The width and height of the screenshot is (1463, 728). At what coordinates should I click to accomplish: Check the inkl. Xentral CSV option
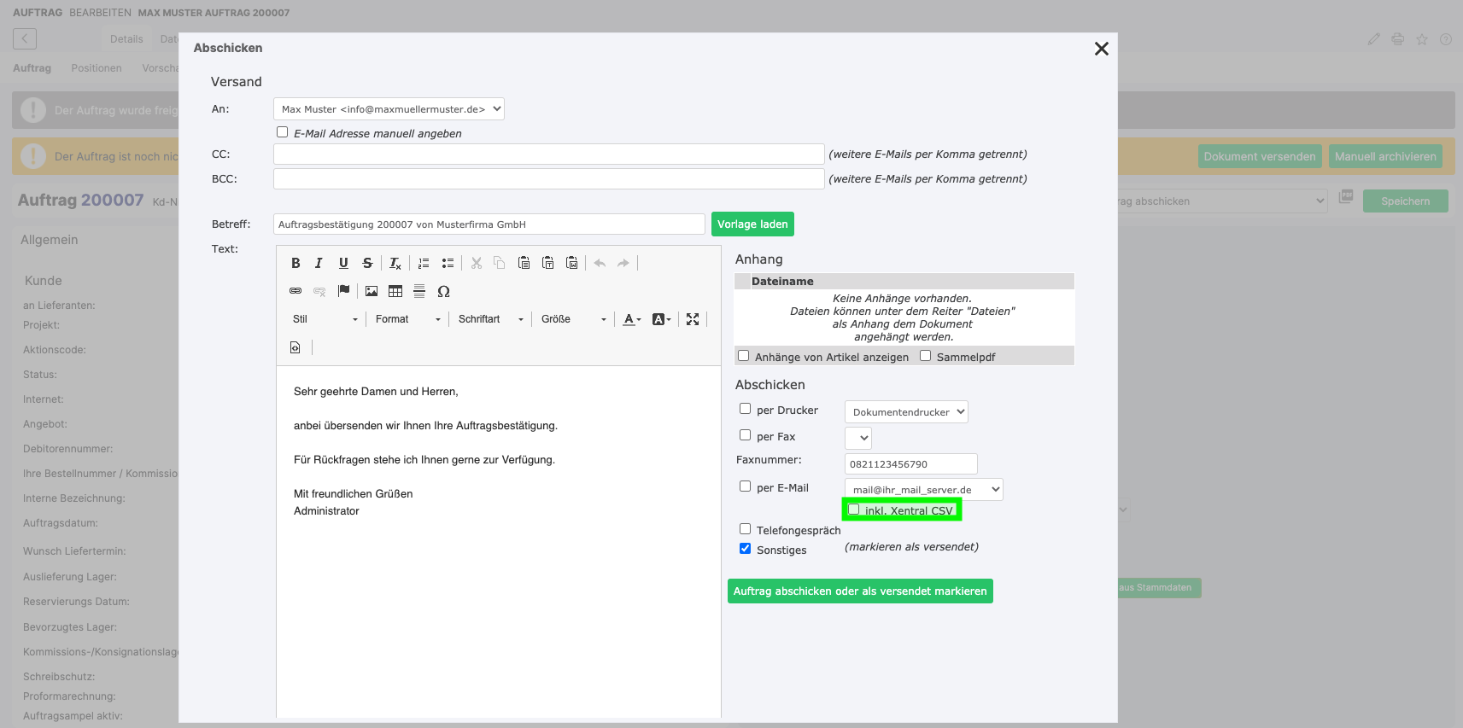[x=853, y=510]
